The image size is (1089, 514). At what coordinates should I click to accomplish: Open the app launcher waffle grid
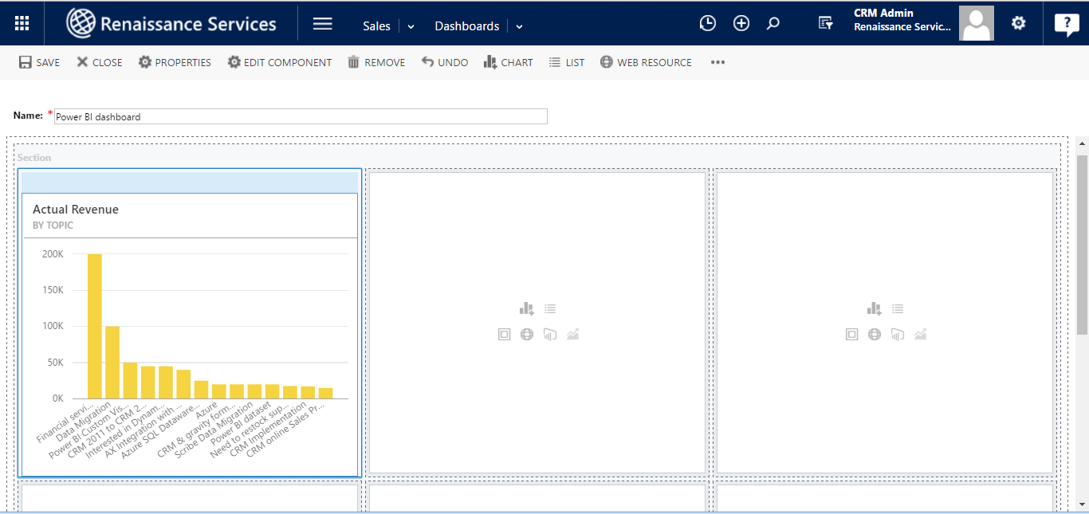[22, 23]
